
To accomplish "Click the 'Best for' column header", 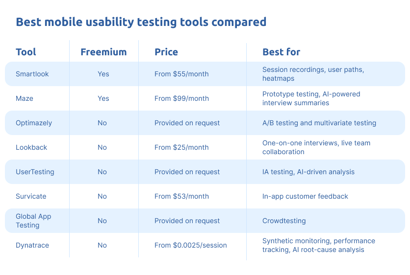I will [x=281, y=52].
